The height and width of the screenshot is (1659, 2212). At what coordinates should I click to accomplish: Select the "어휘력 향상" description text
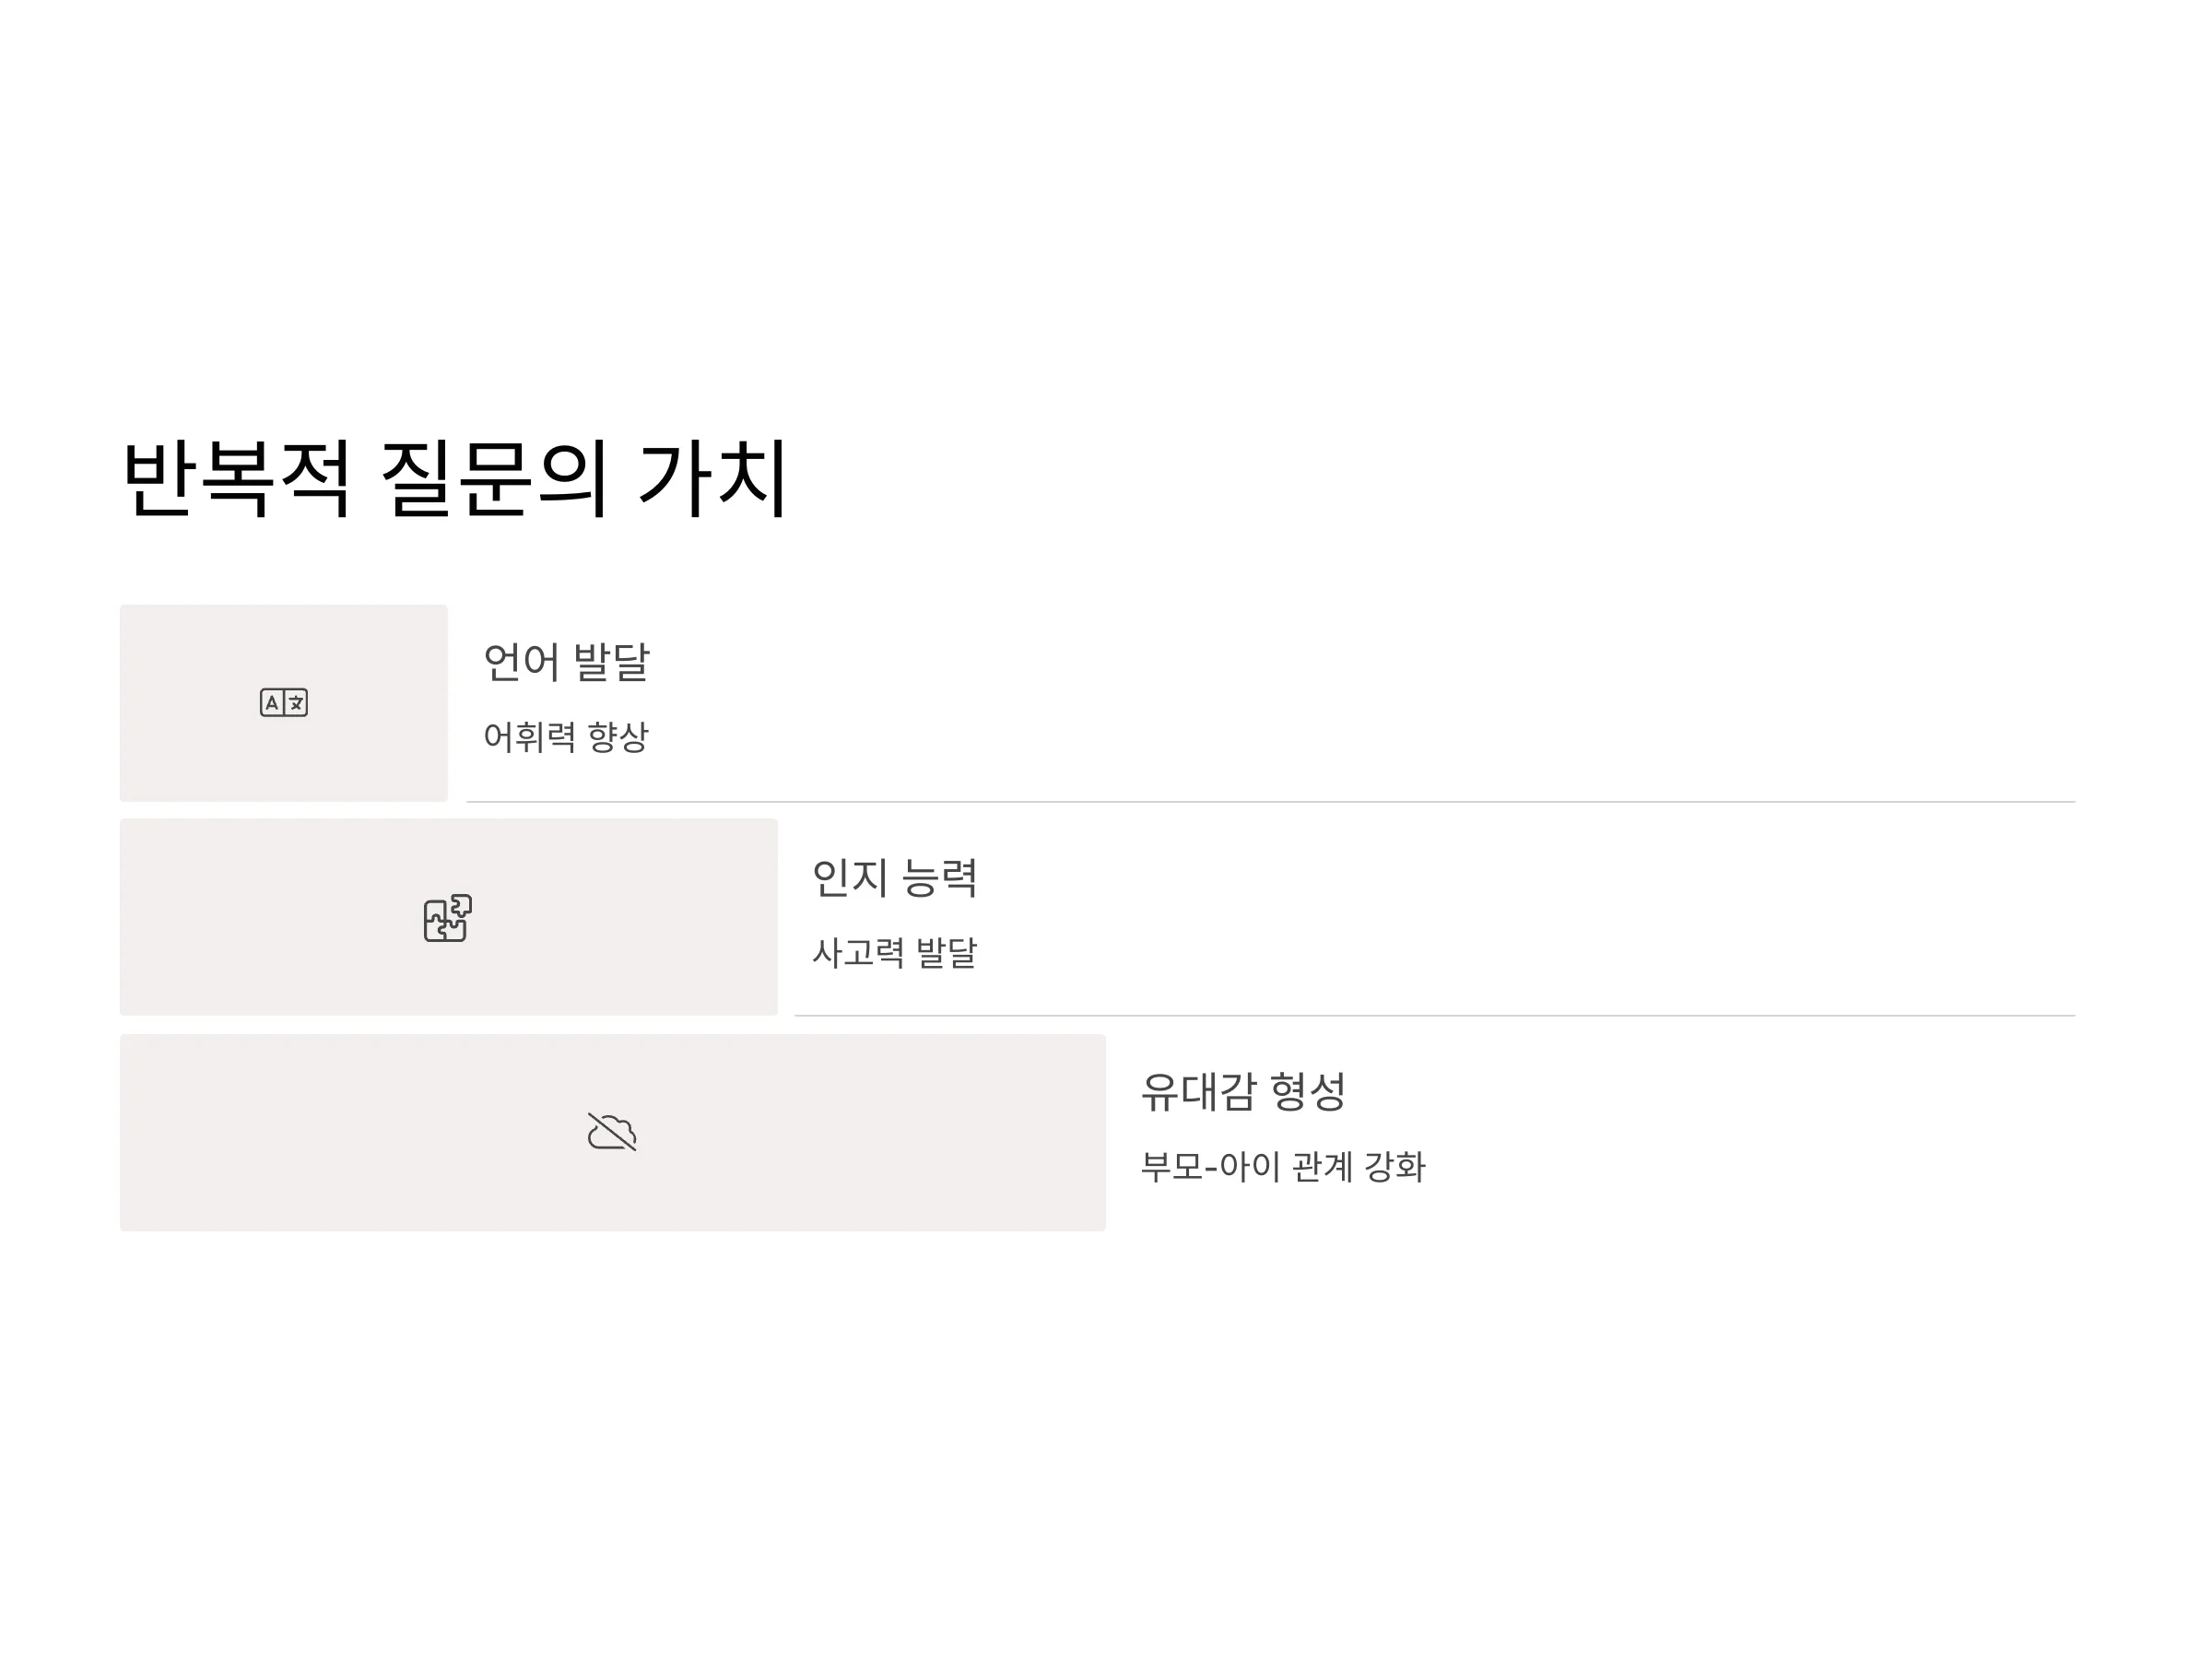566,737
